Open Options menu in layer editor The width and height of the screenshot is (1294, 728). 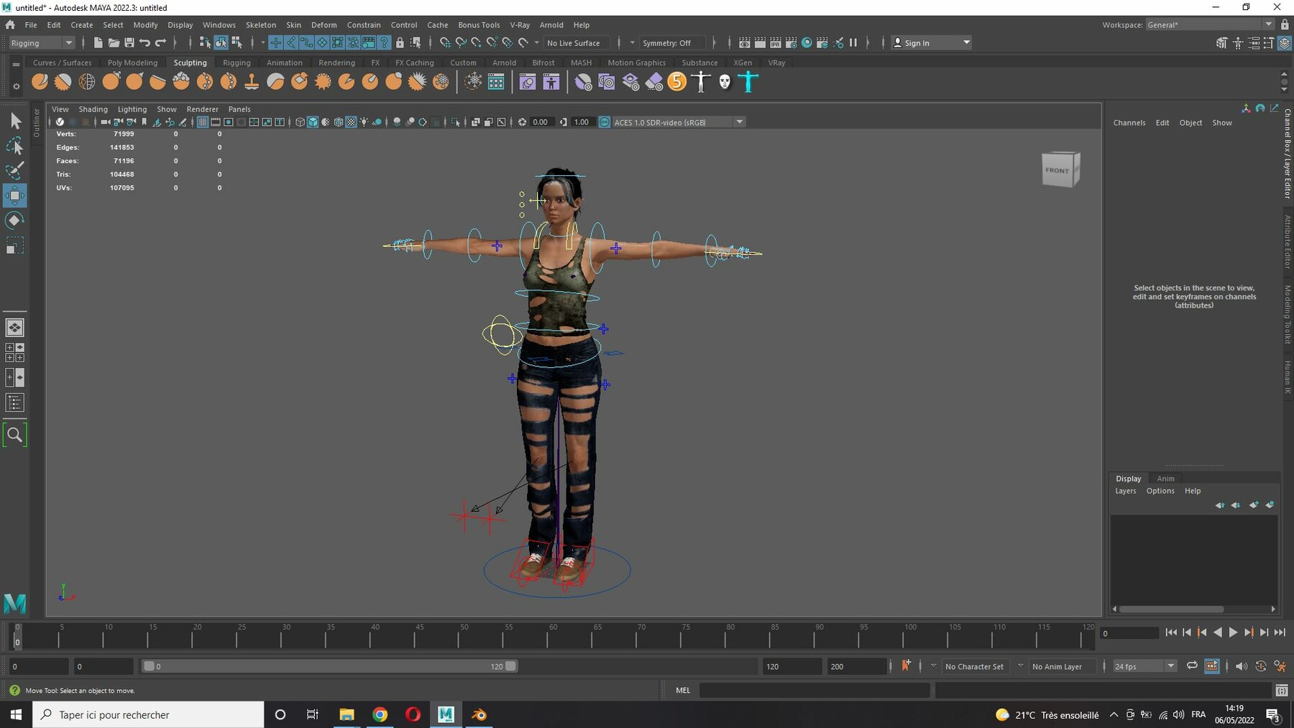1160,491
